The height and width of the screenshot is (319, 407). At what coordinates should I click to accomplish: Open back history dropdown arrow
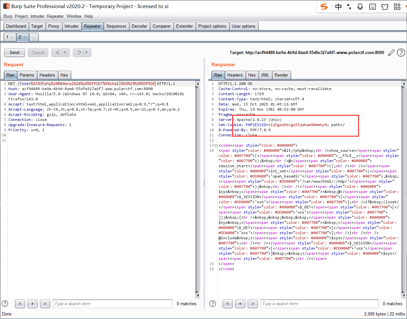tap(65, 52)
